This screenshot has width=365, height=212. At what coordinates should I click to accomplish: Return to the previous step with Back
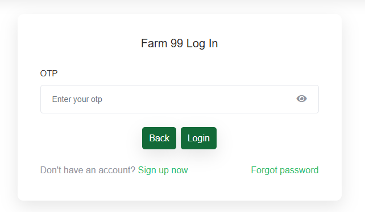[159, 138]
